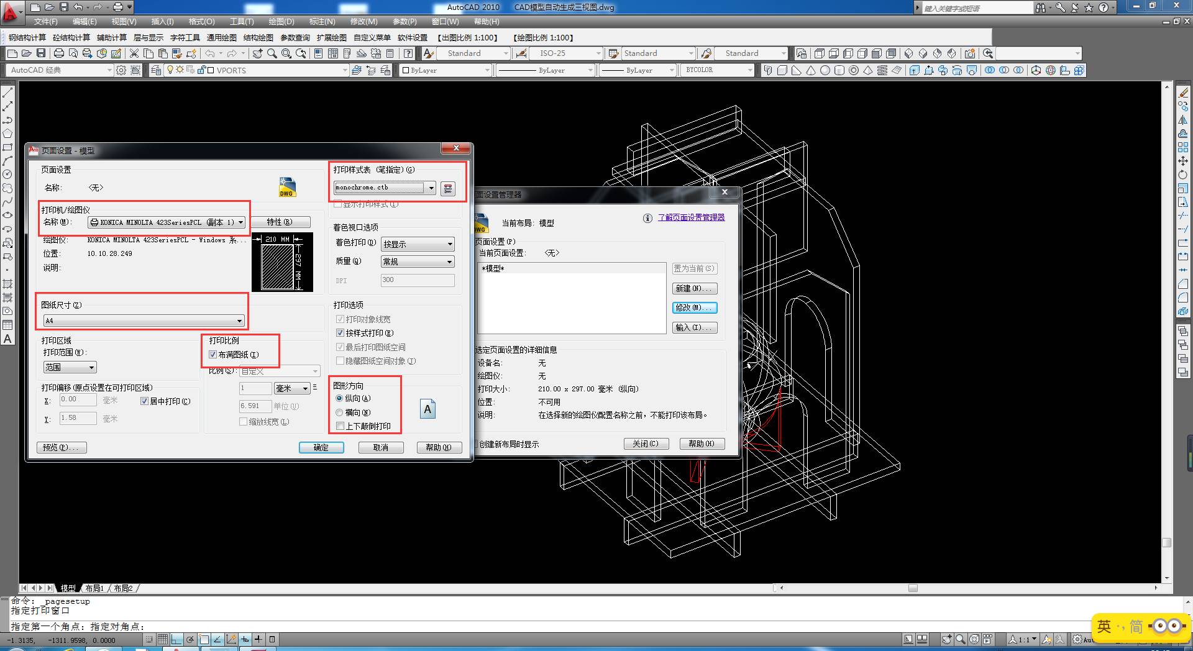This screenshot has width=1193, height=651.
Task: Open the 绘图(D) menu
Action: [x=281, y=22]
